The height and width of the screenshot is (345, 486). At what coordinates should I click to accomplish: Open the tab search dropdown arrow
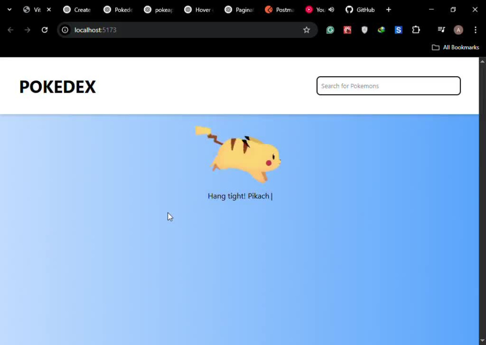pos(9,10)
